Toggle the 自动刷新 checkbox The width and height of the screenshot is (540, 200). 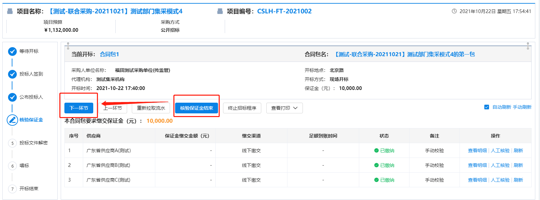pos(487,107)
